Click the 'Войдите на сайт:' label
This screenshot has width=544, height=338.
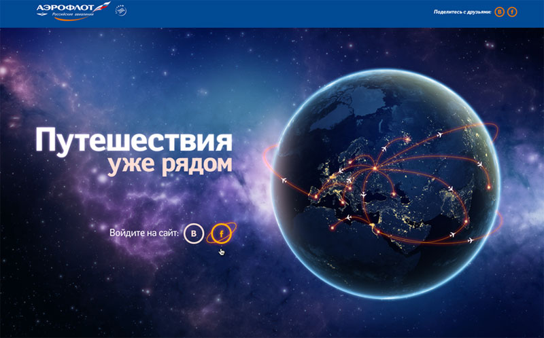(x=143, y=233)
